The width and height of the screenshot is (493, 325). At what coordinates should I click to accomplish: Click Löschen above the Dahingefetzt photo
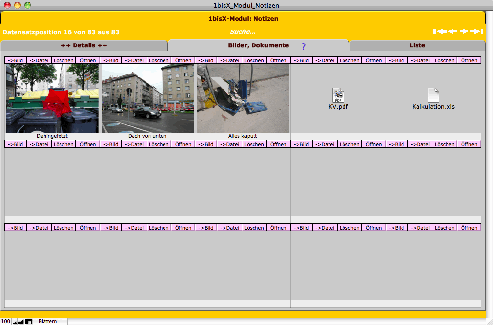pyautogui.click(x=63, y=60)
